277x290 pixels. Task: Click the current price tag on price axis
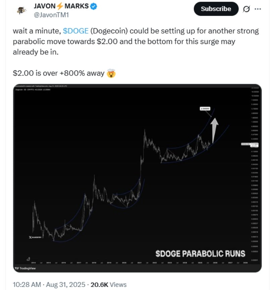click(254, 145)
